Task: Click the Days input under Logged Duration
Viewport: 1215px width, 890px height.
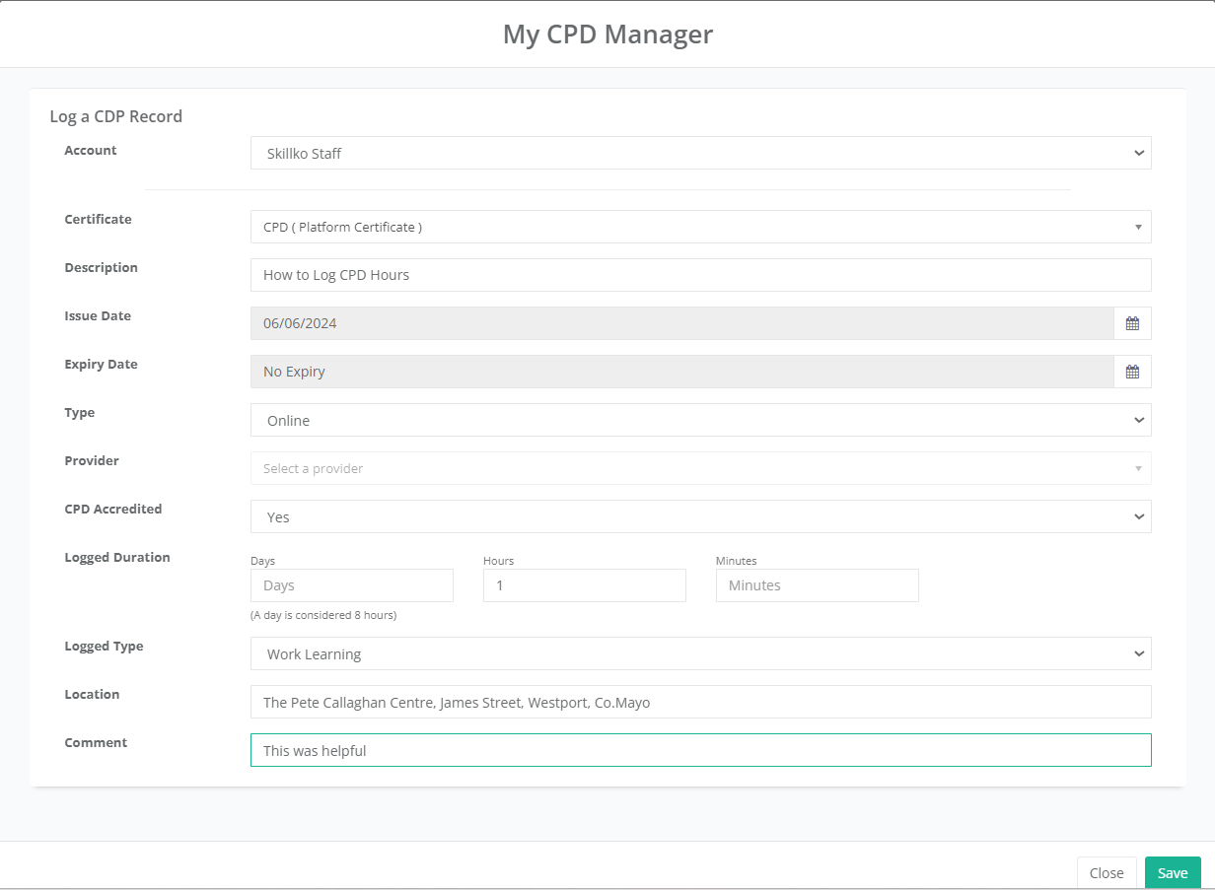Action: pyautogui.click(x=351, y=584)
